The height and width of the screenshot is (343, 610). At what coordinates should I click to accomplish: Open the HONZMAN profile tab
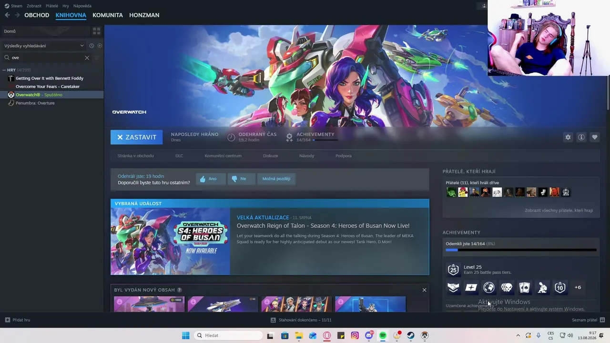point(144,15)
